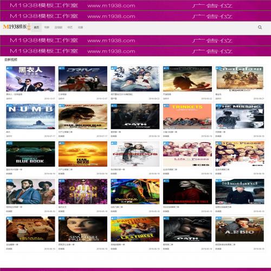Open the 连续剧 TV series tab
Image resolution: width=271 pixels, height=271 pixels.
[59, 28]
